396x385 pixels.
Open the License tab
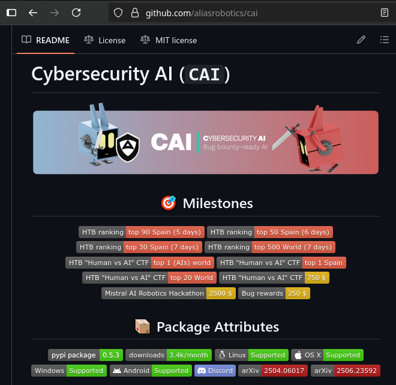105,40
